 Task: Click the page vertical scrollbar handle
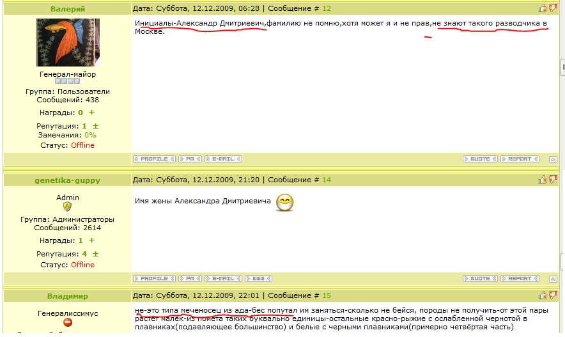pyautogui.click(x=562, y=67)
